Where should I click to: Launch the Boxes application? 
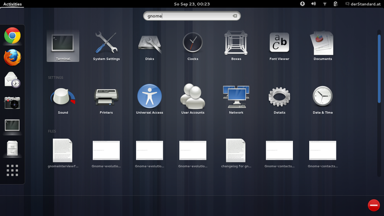pyautogui.click(x=236, y=46)
